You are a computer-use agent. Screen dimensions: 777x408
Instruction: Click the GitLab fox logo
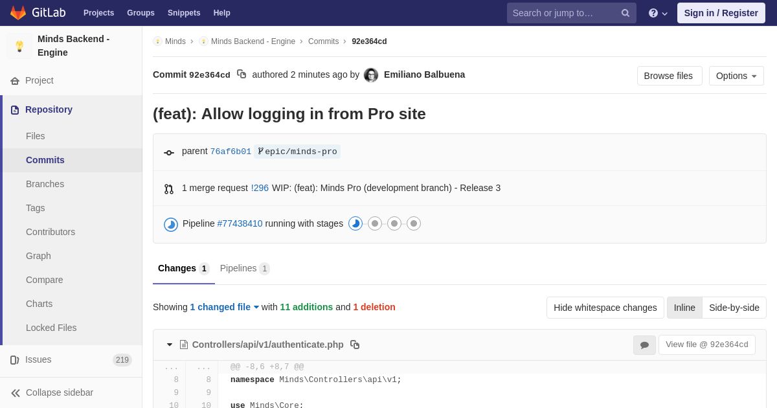pos(18,13)
